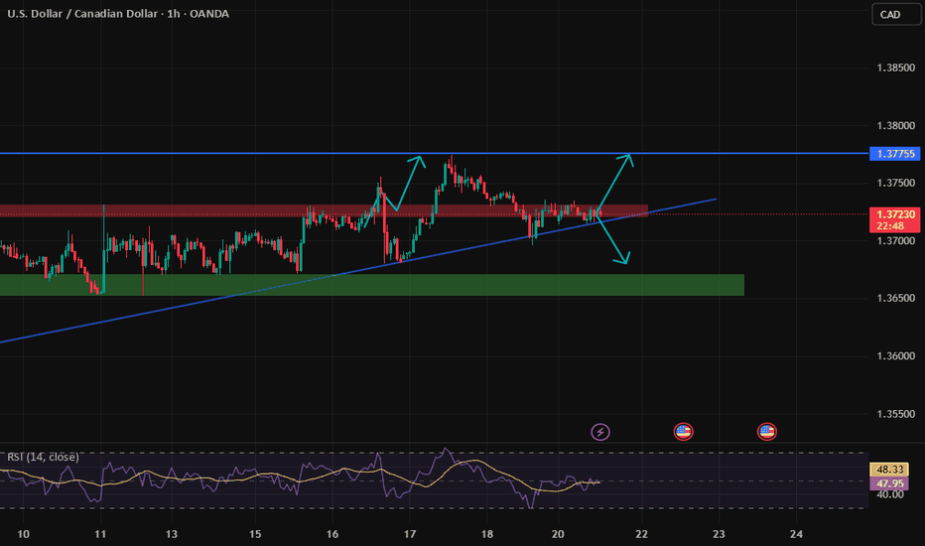The width and height of the screenshot is (925, 546).
Task: Click the 1.37500 price axis label
Action: 895,183
